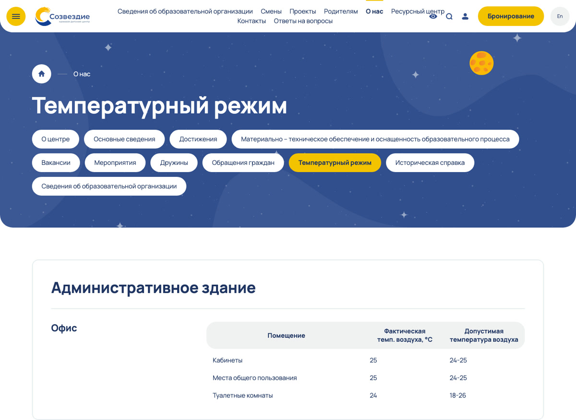Select the Историческая справка pill tab
The image size is (576, 420).
[x=430, y=163]
